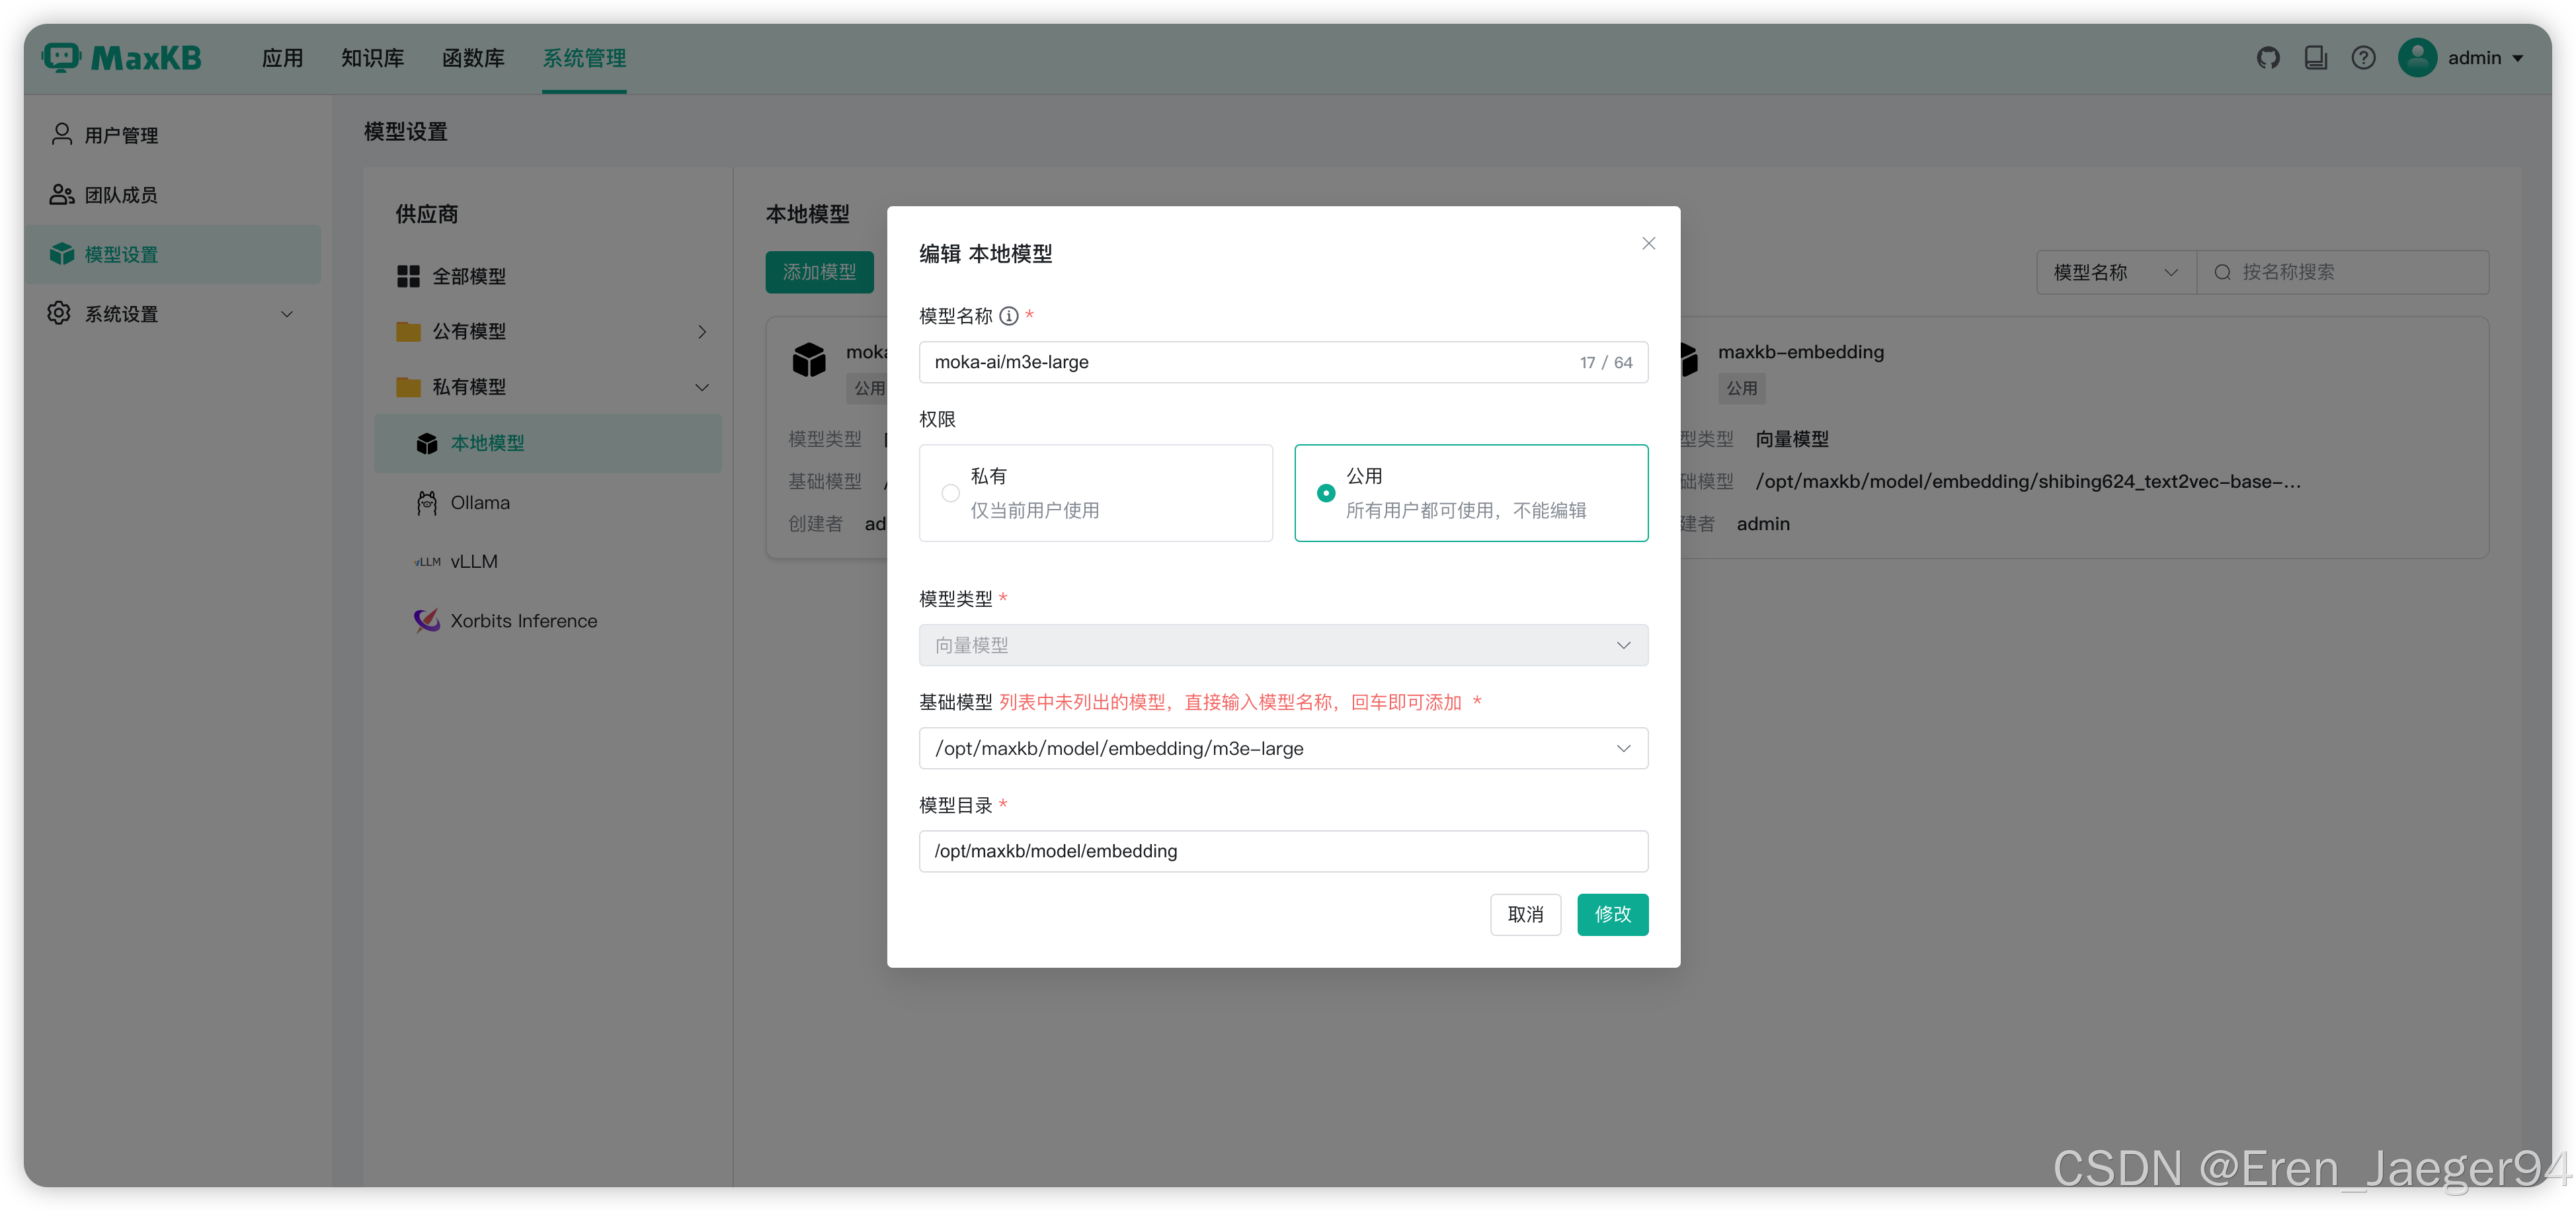Click the 取消 button
Image resolution: width=2576 pixels, height=1211 pixels.
pyautogui.click(x=1525, y=914)
